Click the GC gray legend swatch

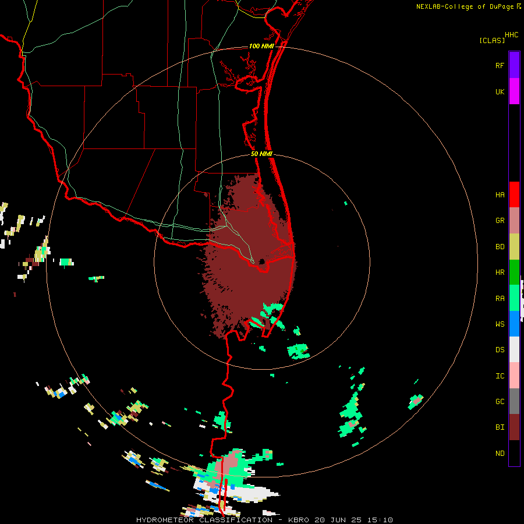514,401
